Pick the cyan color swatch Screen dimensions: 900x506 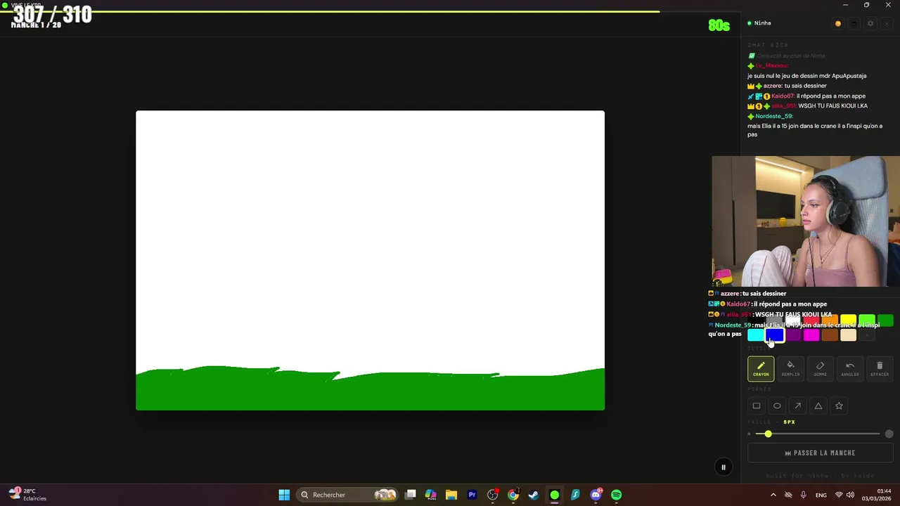click(756, 335)
